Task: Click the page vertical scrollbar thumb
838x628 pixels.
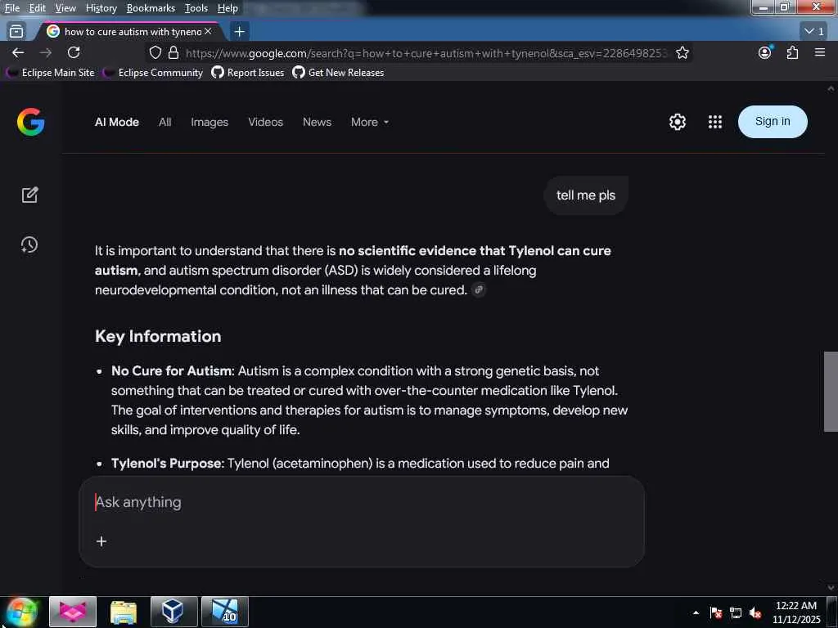Action: pyautogui.click(x=831, y=392)
